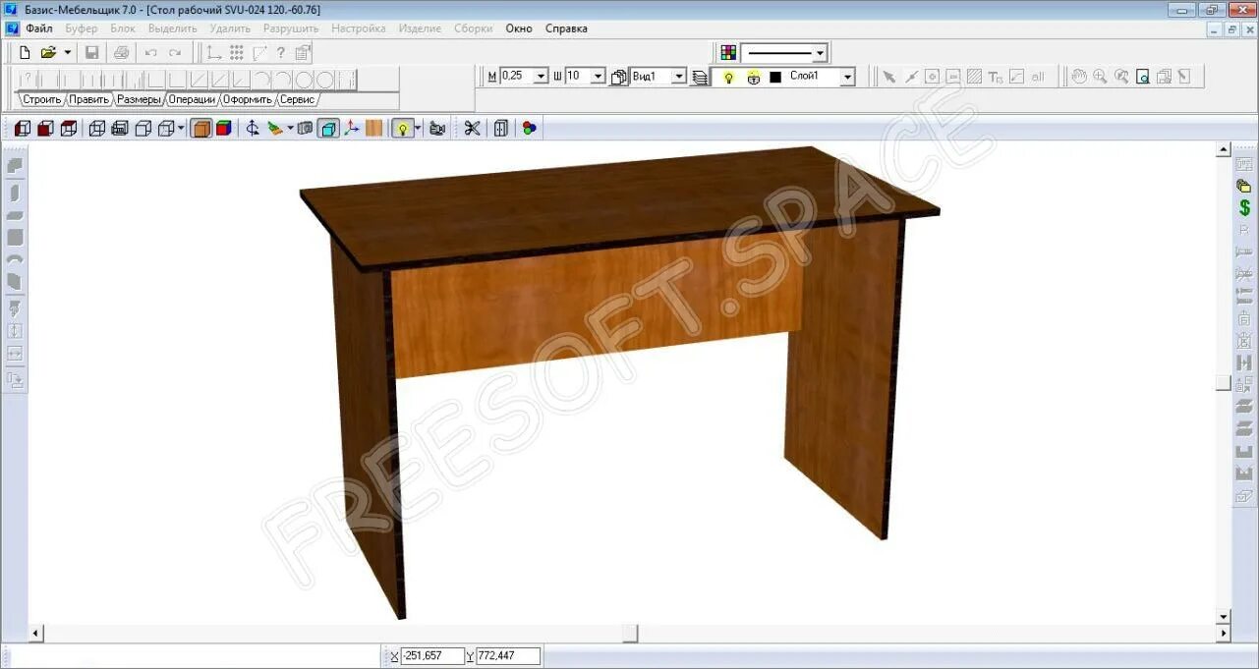Select the first dark red box view icon
The image size is (1259, 669).
22,128
